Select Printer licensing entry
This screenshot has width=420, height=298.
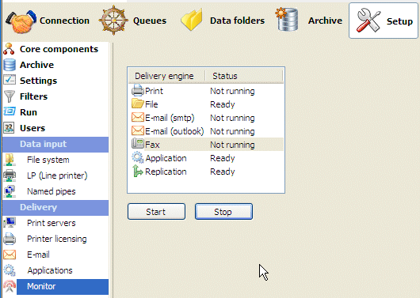pos(57,239)
